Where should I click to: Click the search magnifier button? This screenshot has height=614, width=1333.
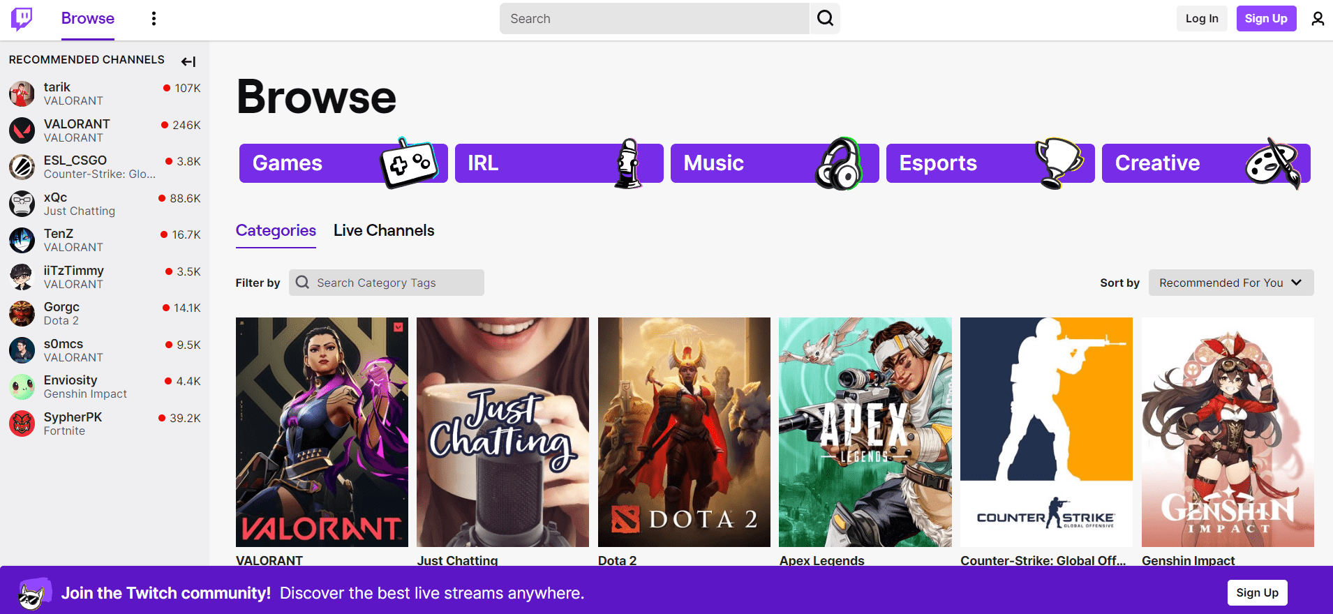pos(825,19)
